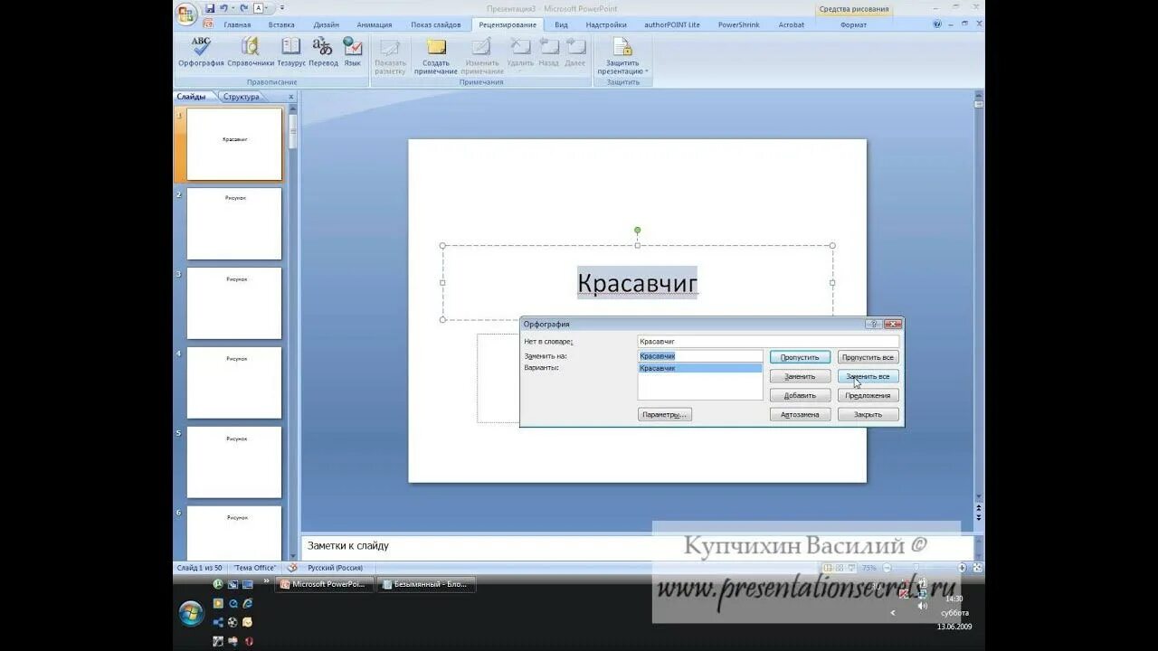Select slide 2 thumbnail
Screen dimensions: 1158x651
(x=234, y=223)
